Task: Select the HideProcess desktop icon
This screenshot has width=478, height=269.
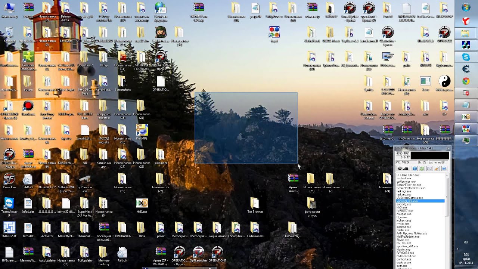Action: click(255, 229)
